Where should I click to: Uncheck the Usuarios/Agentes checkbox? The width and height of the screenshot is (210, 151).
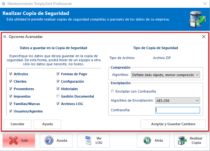pos(11,111)
